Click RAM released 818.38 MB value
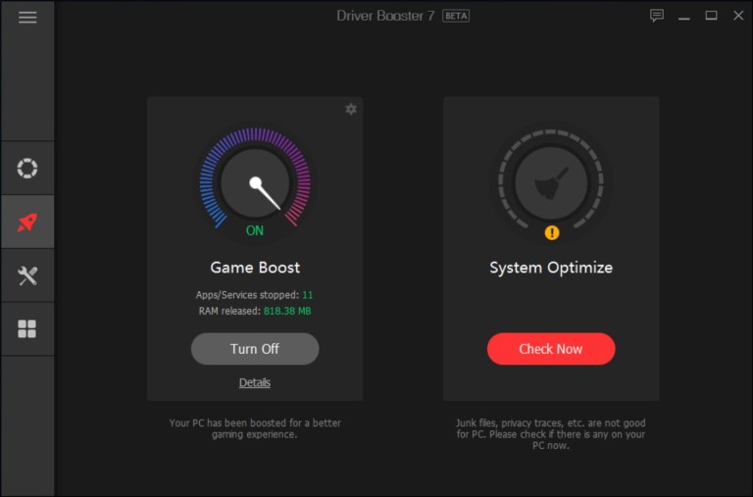The image size is (753, 497). (x=287, y=311)
